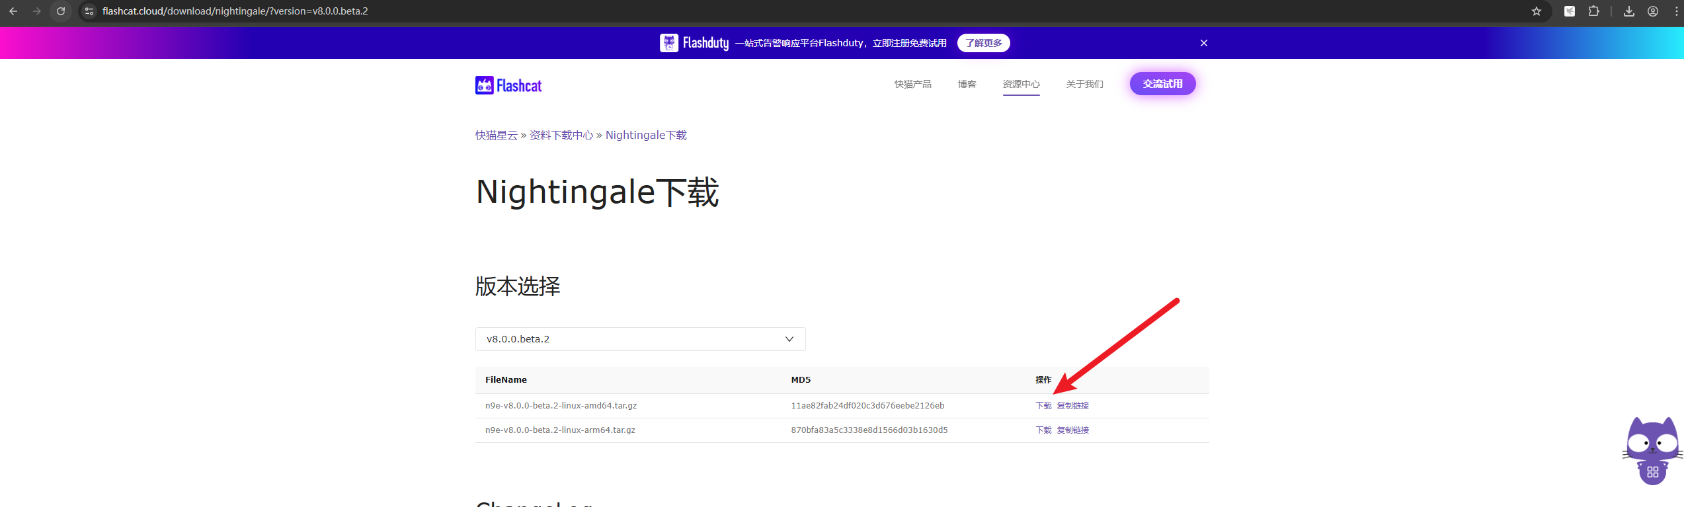This screenshot has height=507, width=1684.
Task: Go to 快猫星云 breadcrumb link
Action: pos(496,135)
